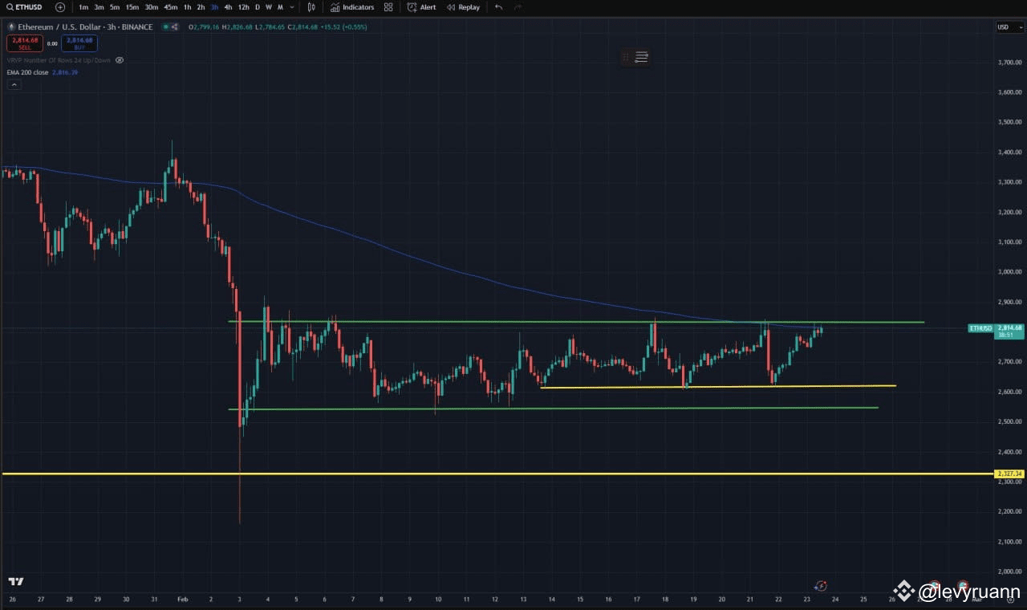Undo the last chart action
1027x610 pixels.
[x=498, y=7]
